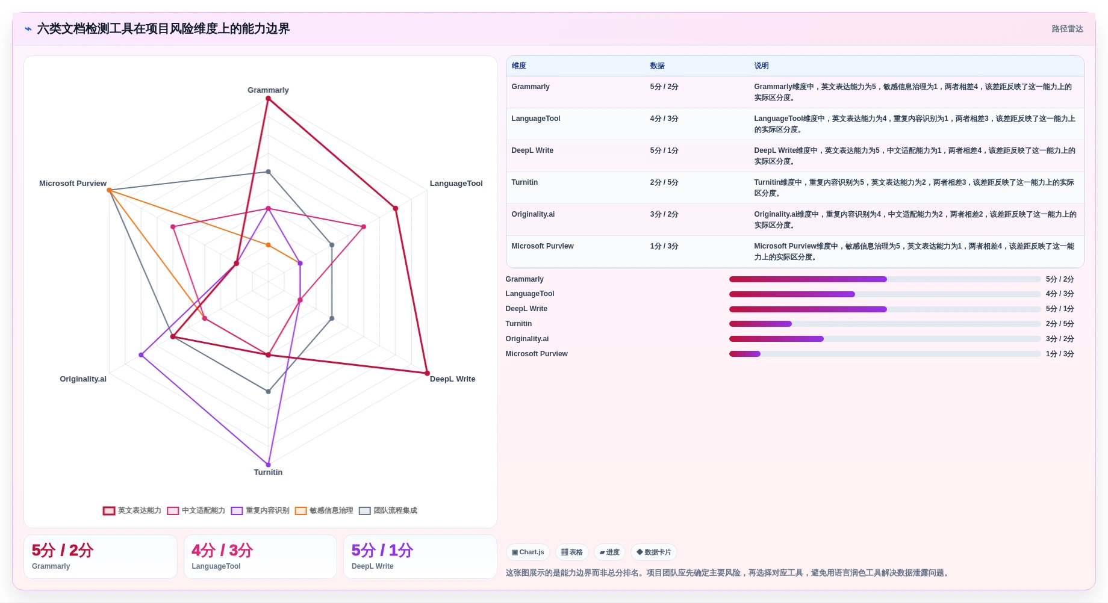The height and width of the screenshot is (603, 1108).
Task: Open the LanguageTool 4分 / 3分 stat card
Action: click(x=260, y=557)
